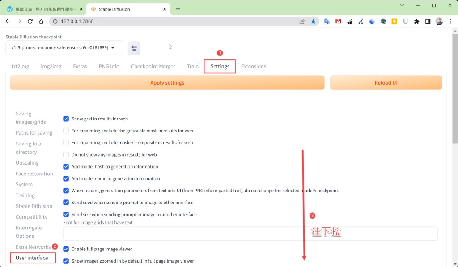Click the Reload UI button
The image size is (458, 267).
coord(386,83)
